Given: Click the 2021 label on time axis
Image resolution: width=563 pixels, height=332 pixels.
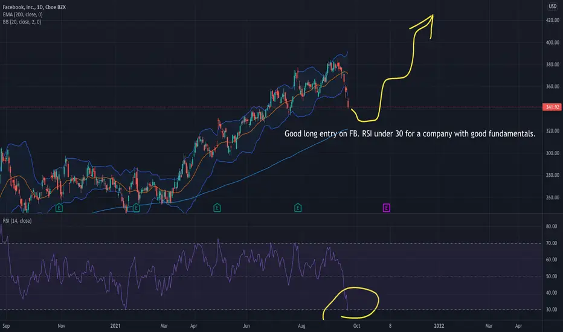Looking at the screenshot, I should coord(115,326).
